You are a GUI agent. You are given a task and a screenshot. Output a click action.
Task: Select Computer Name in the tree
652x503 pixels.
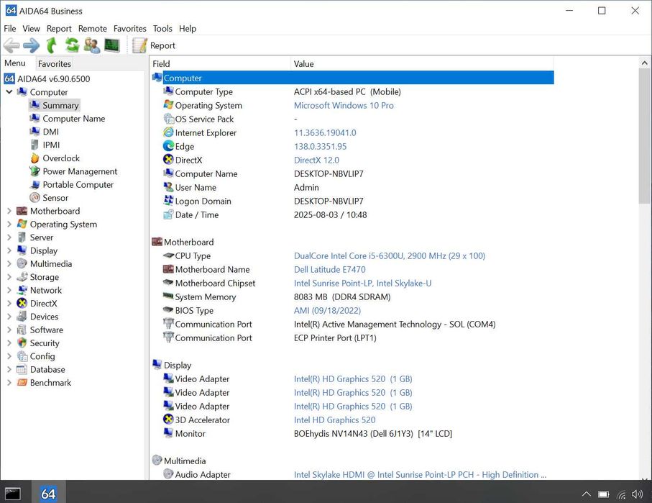(73, 119)
